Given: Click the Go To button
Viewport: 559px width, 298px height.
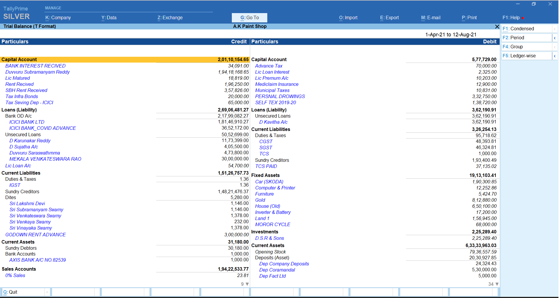Looking at the screenshot, I should coord(249,18).
